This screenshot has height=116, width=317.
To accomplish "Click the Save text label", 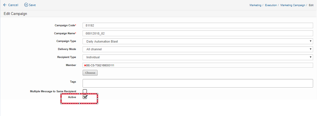I will (x=32, y=5).
